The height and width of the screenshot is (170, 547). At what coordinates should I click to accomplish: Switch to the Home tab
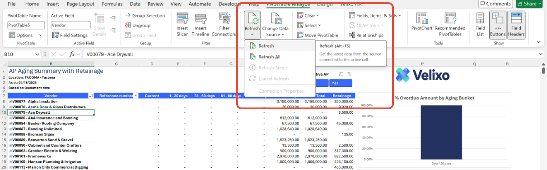coord(32,4)
